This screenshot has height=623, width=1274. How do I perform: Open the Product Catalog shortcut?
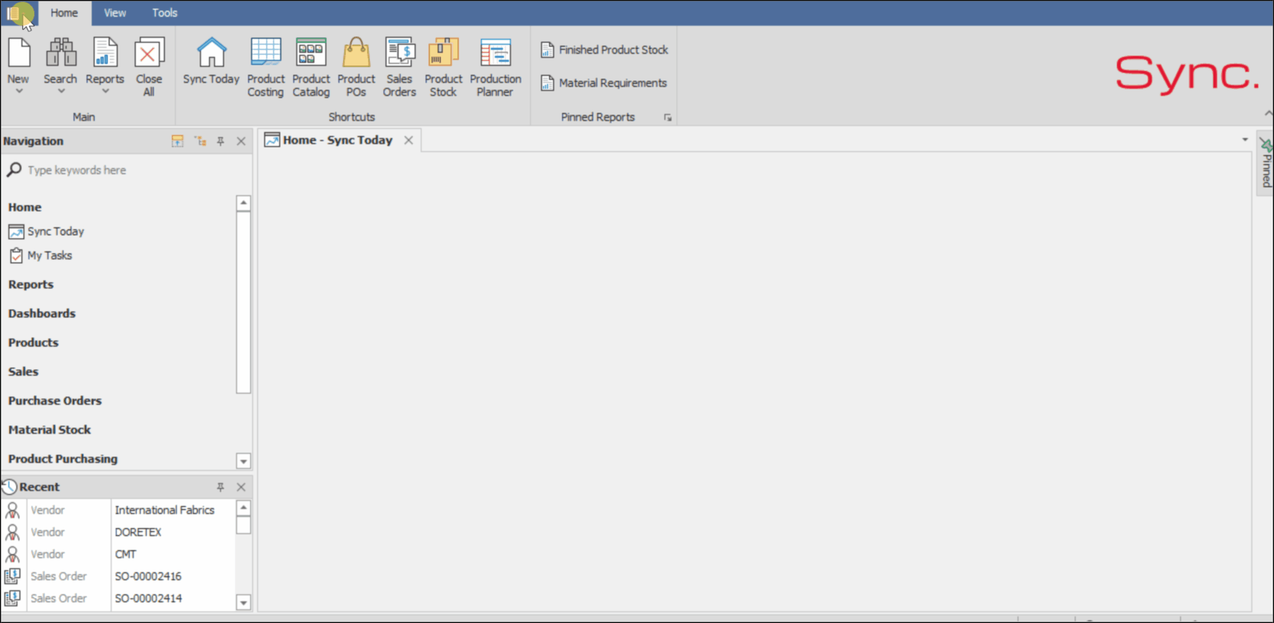coord(311,67)
